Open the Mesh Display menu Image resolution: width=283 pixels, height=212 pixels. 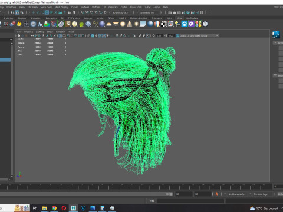pyautogui.click(x=61, y=7)
